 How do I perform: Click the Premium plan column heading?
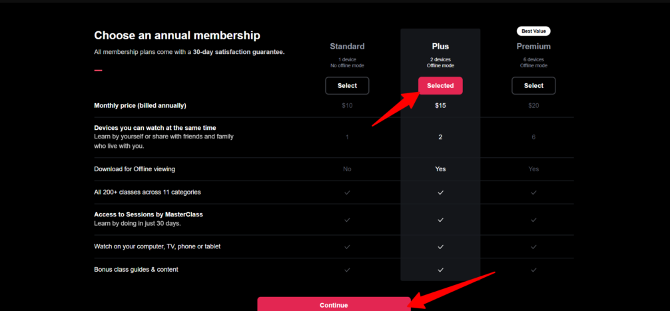tap(533, 47)
